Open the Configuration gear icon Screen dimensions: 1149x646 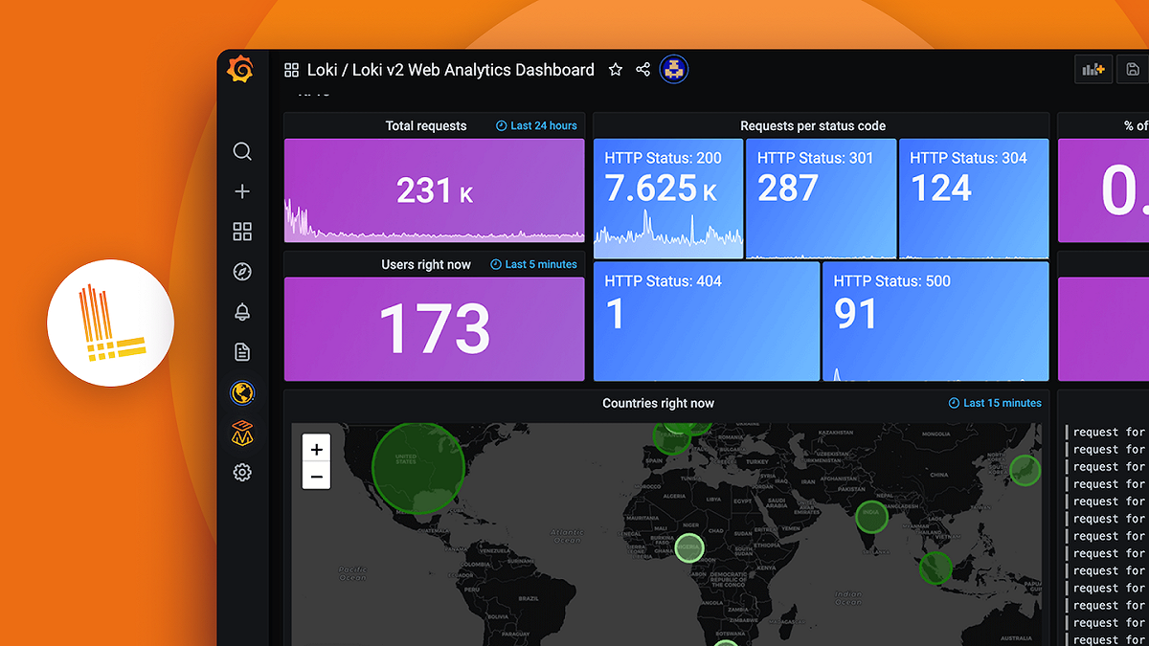click(x=242, y=472)
